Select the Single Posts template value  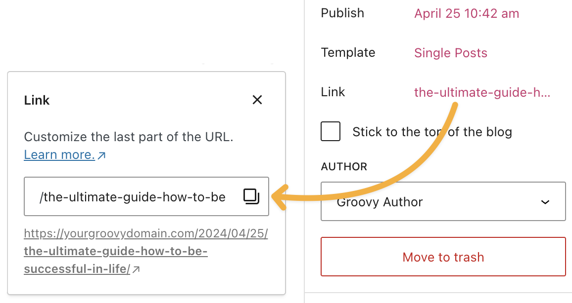point(450,53)
